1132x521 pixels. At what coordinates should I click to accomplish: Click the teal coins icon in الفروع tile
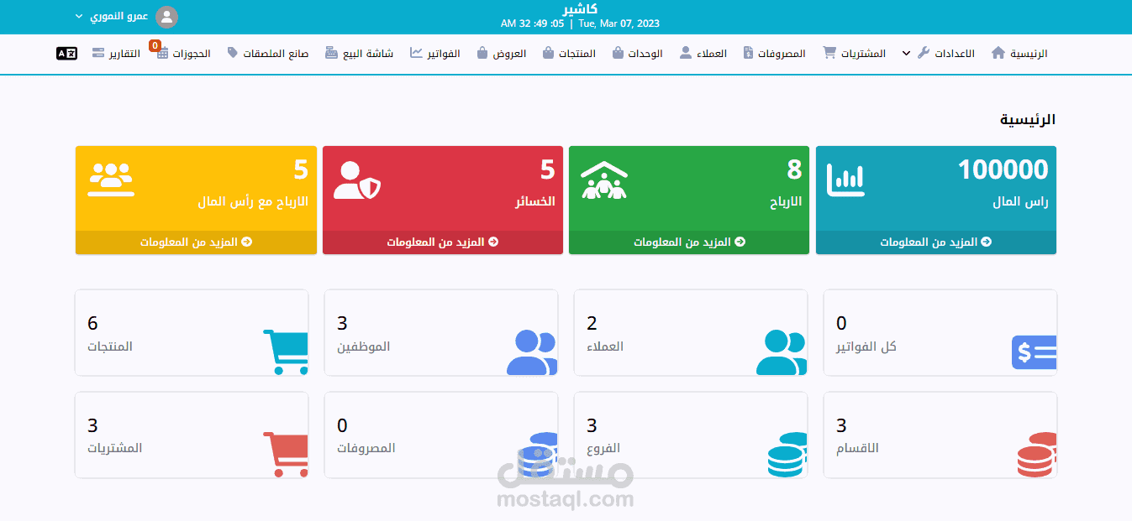click(787, 454)
